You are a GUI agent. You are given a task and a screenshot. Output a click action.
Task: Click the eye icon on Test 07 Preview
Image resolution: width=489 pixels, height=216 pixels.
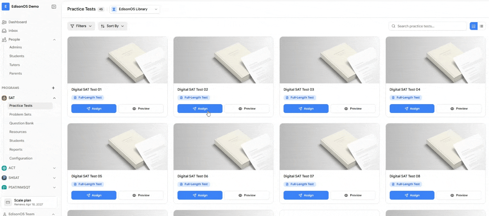346,195
